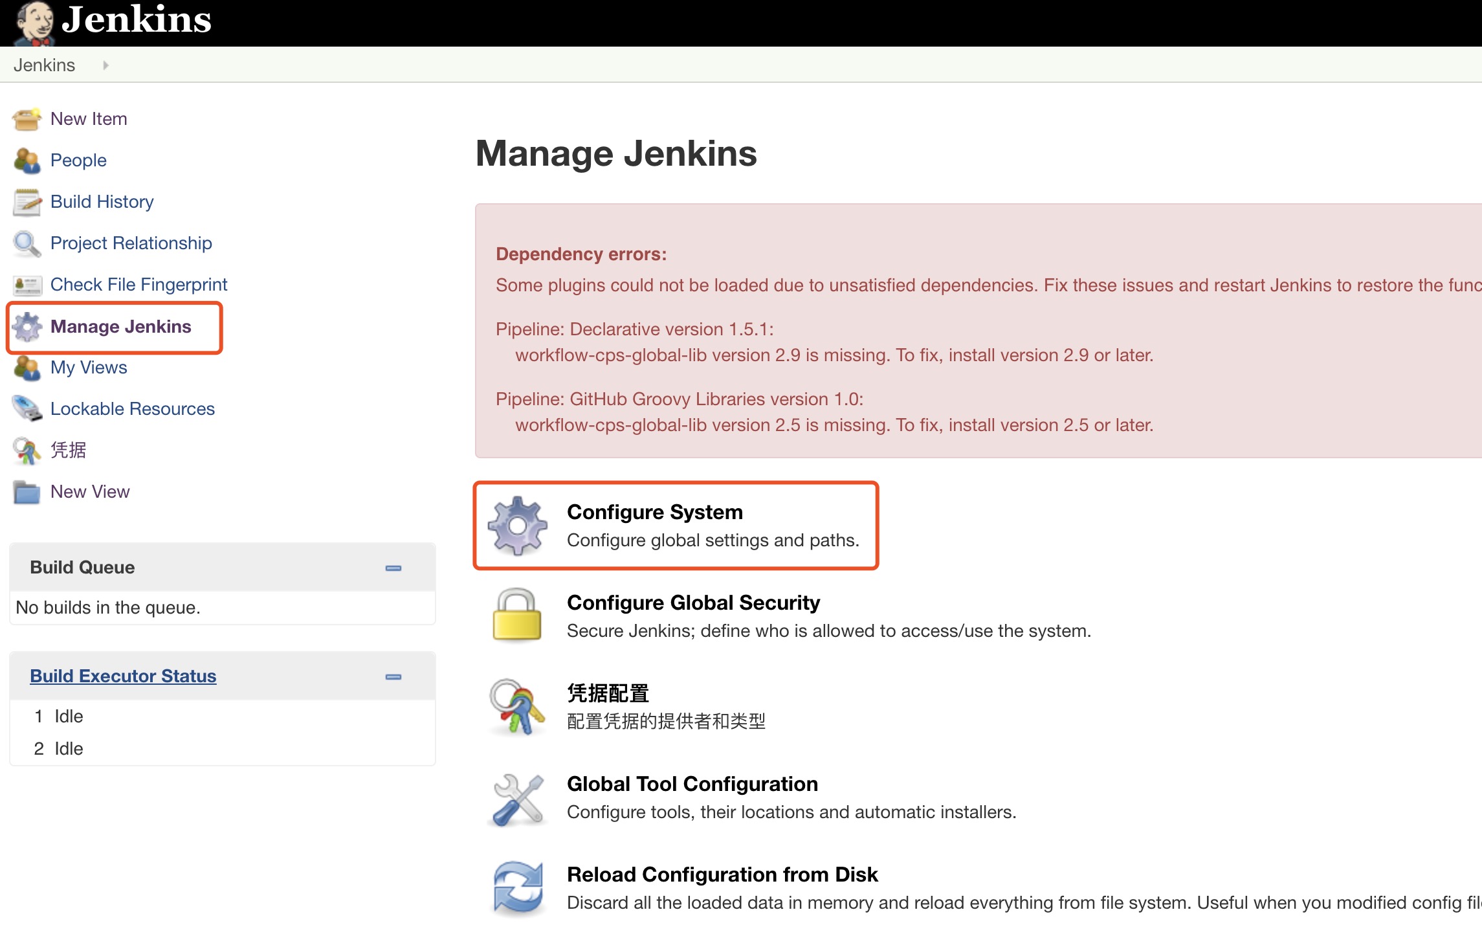Open the Build Executor Status link
1482x945 pixels.
tap(123, 676)
